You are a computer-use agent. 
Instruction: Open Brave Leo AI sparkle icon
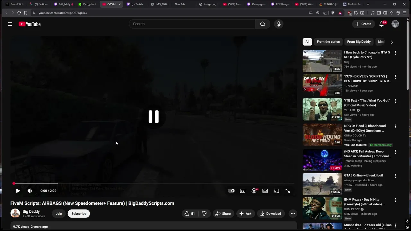pos(392,13)
